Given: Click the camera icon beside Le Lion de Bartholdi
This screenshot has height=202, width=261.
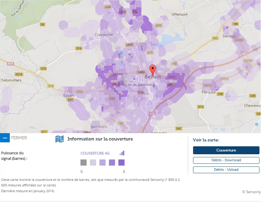Looking at the screenshot, I should (x=154, y=84).
